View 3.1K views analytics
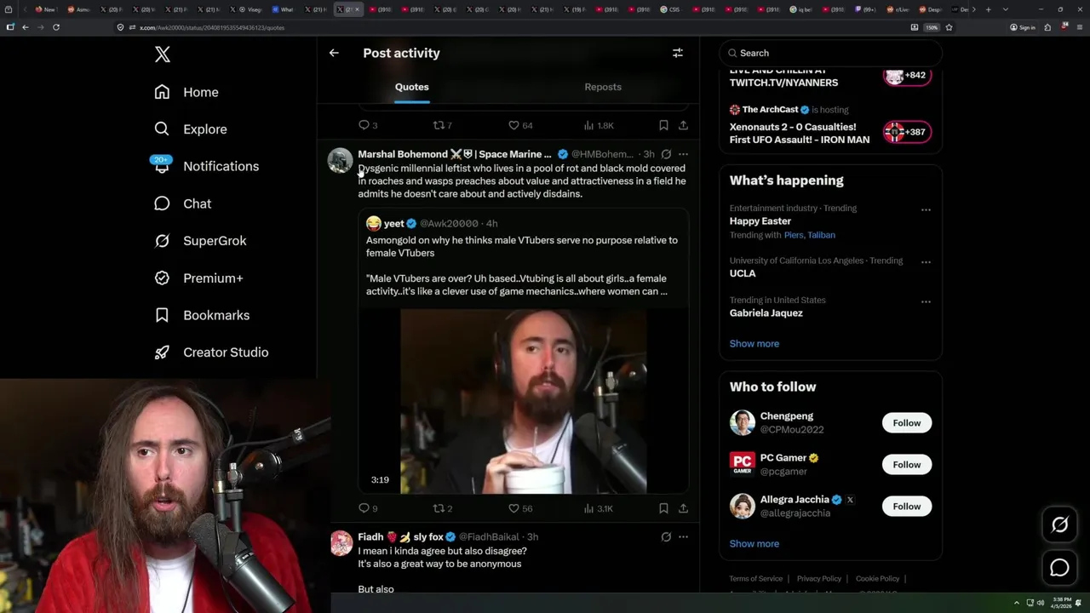This screenshot has width=1090, height=613. click(x=599, y=508)
